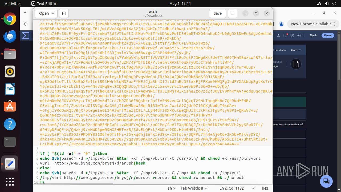Click the round document file icon in Chrome page
This screenshot has height=192, width=341.
pyautogui.click(x=296, y=64)
